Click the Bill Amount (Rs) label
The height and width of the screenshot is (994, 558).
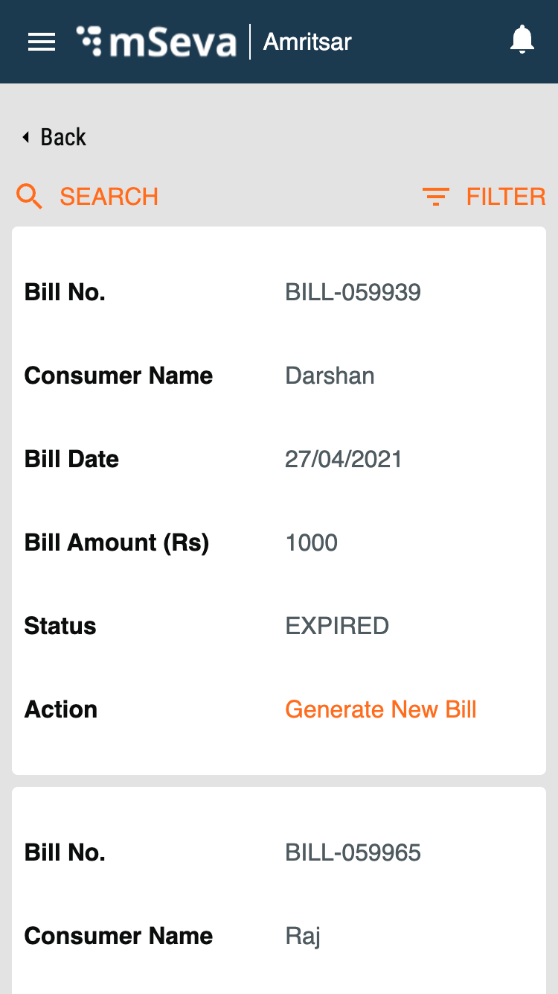(117, 542)
